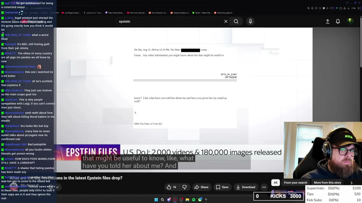Open the more actions ellipsis menu

click(264, 187)
